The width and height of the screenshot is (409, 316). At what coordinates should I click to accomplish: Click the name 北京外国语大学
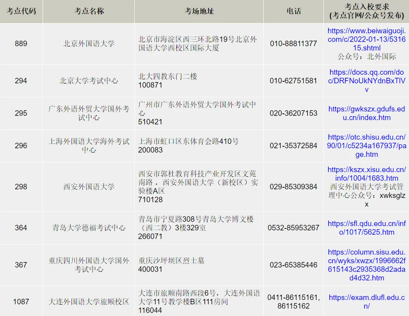(89, 44)
